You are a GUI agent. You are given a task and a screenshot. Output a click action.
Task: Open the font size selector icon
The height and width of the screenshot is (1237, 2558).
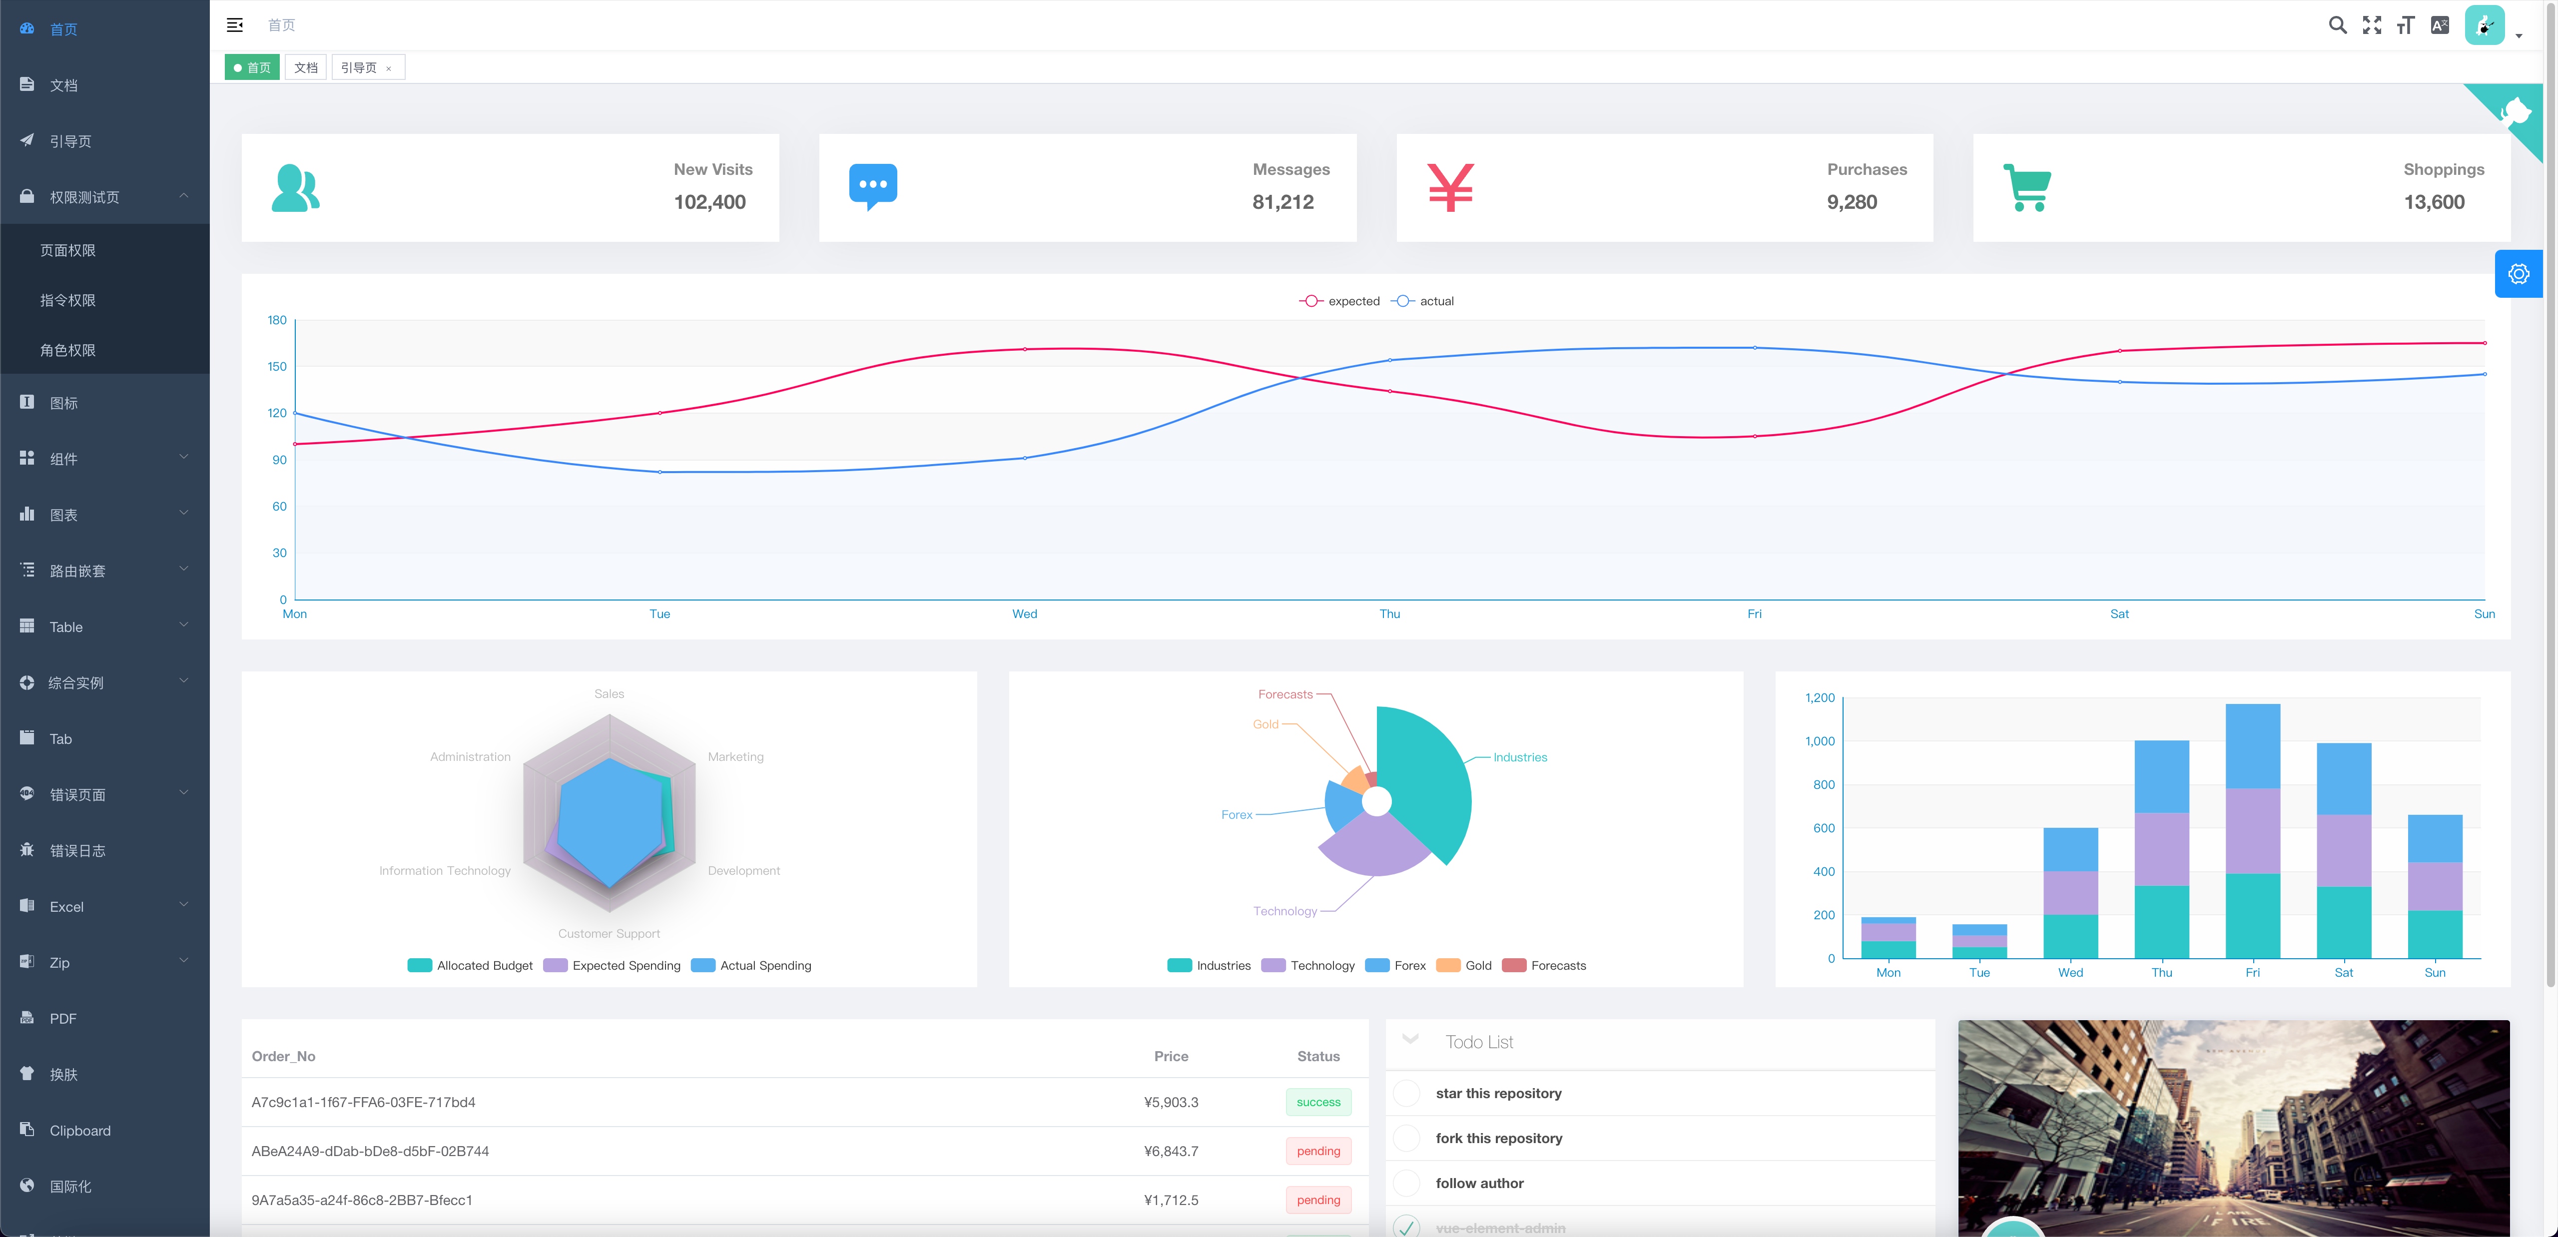(x=2405, y=26)
